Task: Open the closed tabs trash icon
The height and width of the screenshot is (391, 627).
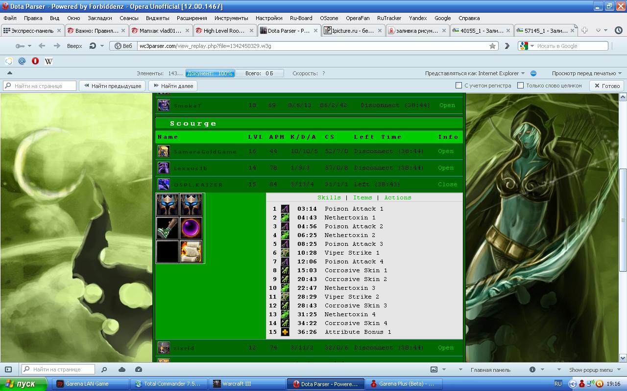Action: point(618,30)
